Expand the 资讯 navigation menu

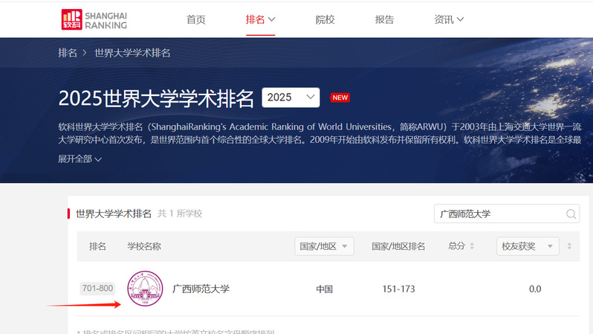(x=449, y=19)
